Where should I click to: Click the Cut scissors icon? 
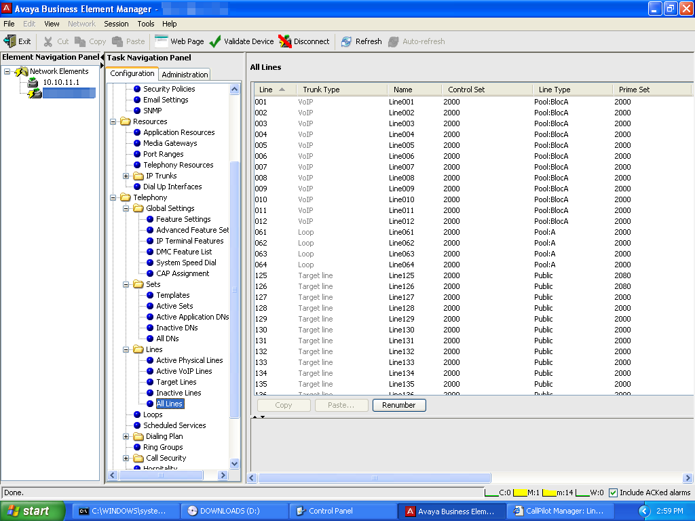coord(48,41)
